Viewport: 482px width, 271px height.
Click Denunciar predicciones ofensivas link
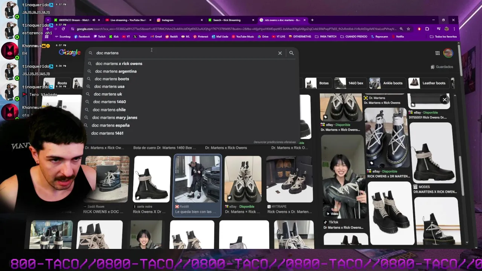pyautogui.click(x=275, y=142)
